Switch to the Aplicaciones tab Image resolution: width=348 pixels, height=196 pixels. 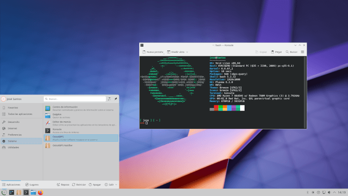(x=11, y=185)
